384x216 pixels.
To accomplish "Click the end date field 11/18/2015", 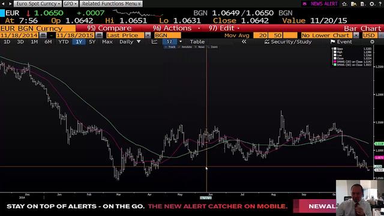I will click(x=76, y=35).
